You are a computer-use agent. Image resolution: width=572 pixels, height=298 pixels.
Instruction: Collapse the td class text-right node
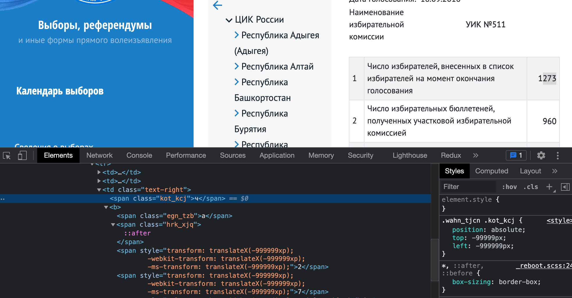point(99,190)
